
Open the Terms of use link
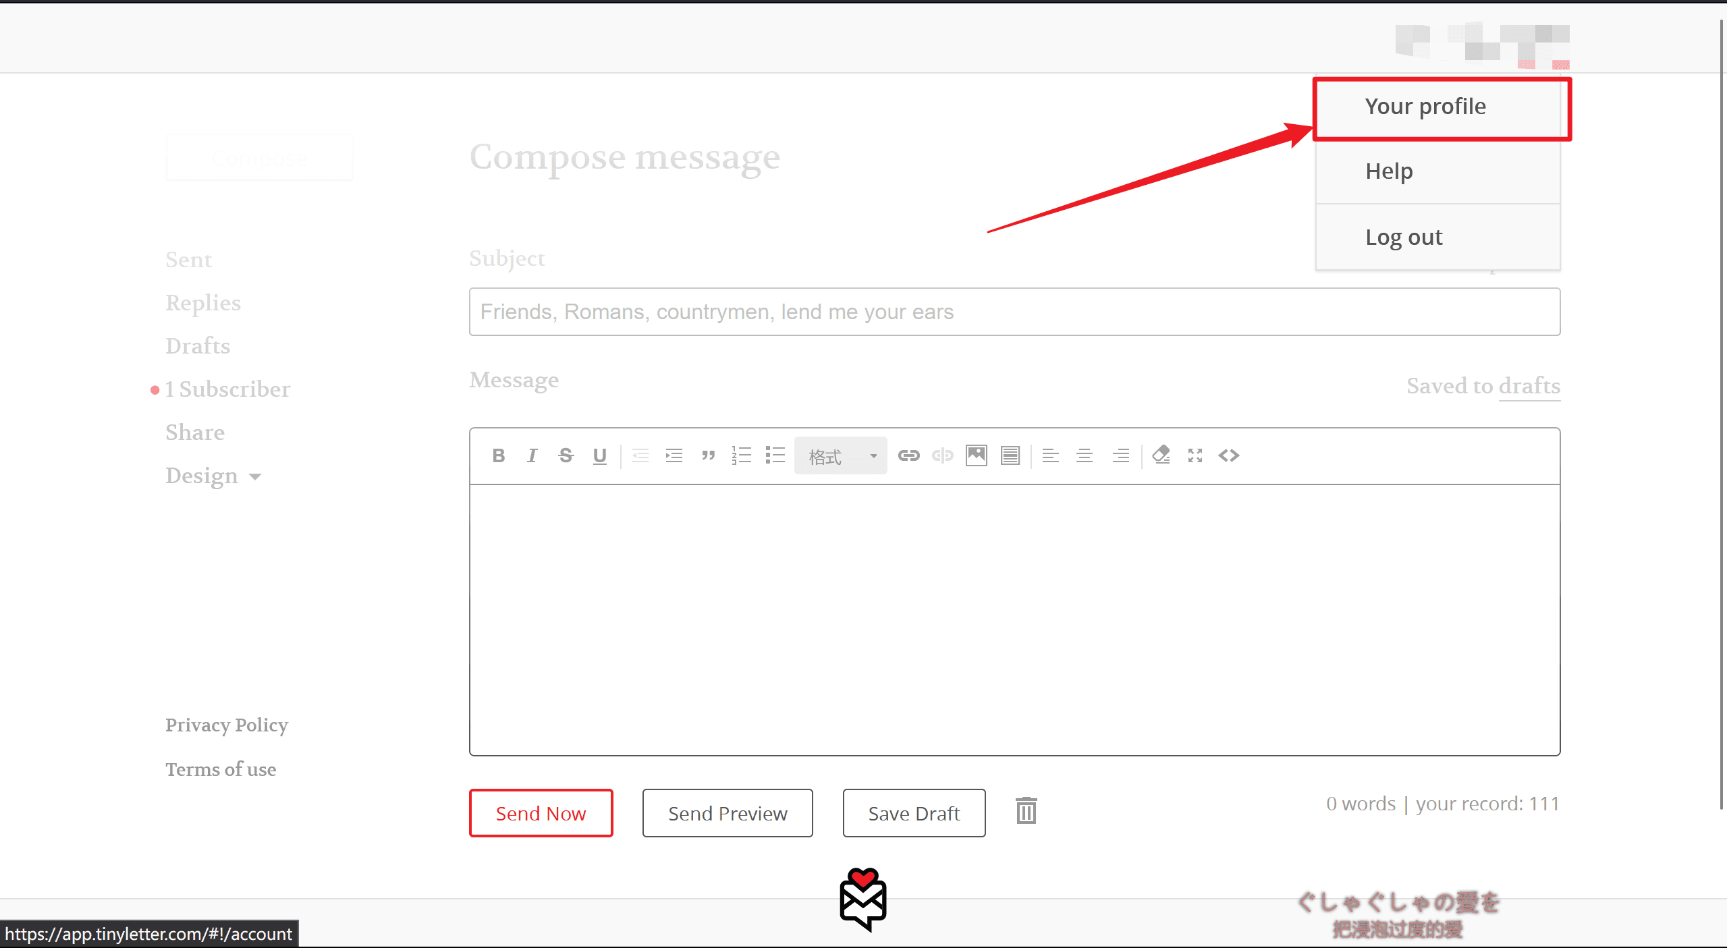(221, 770)
